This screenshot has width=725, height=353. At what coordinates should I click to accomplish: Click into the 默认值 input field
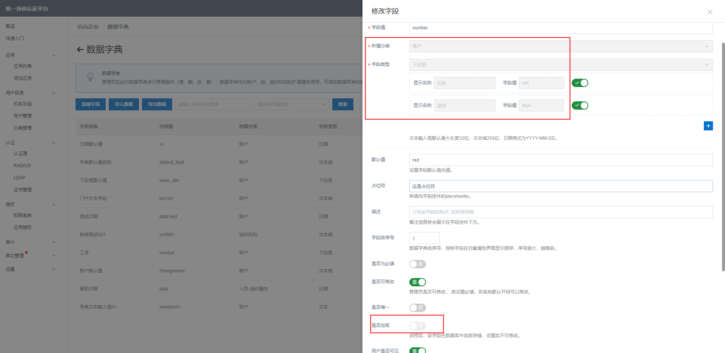pos(561,160)
